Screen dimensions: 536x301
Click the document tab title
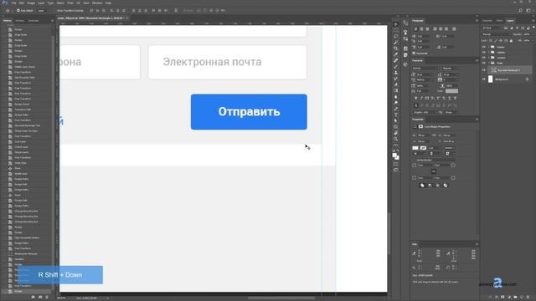[90, 18]
